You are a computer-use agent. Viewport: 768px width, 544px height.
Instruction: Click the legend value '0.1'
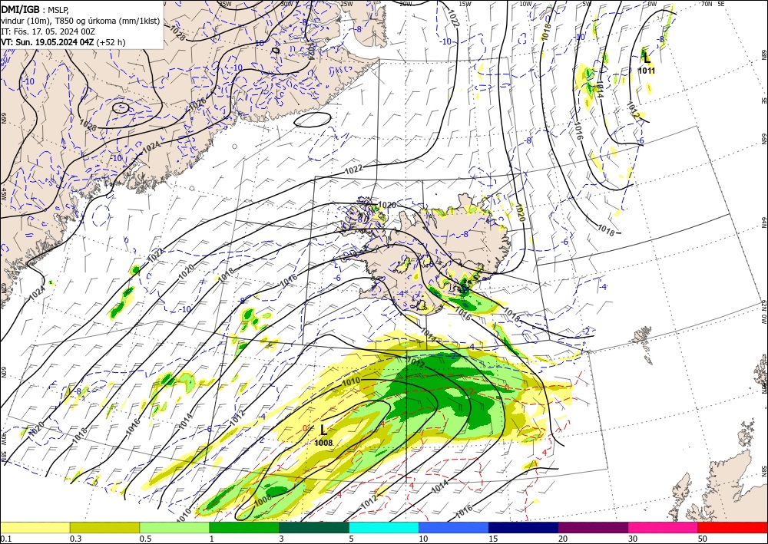(5, 539)
